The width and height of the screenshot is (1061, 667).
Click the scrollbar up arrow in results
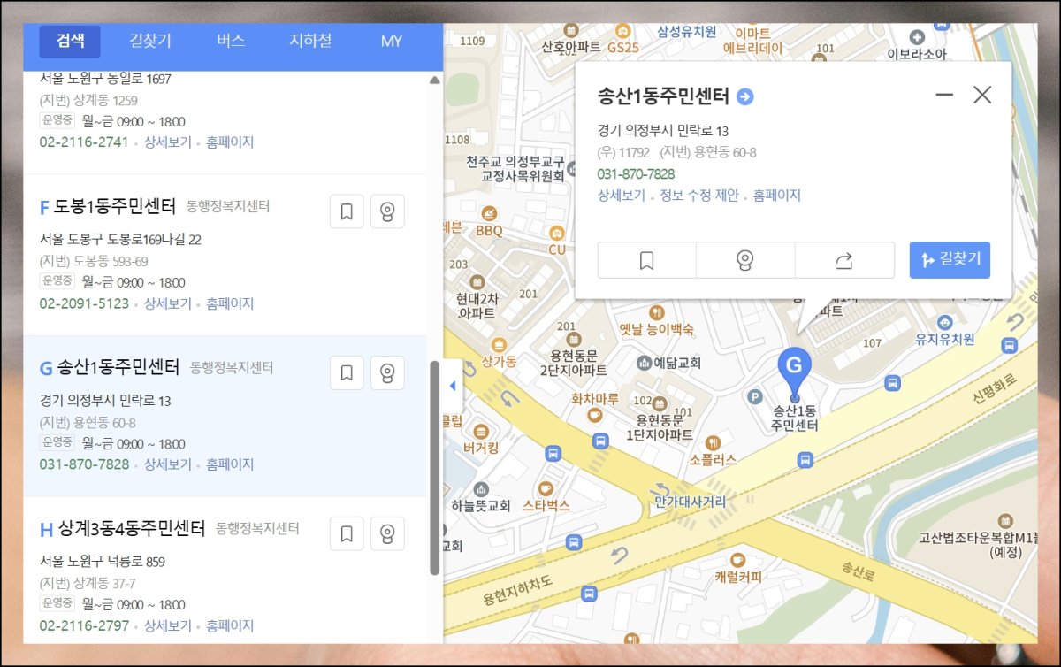point(434,80)
